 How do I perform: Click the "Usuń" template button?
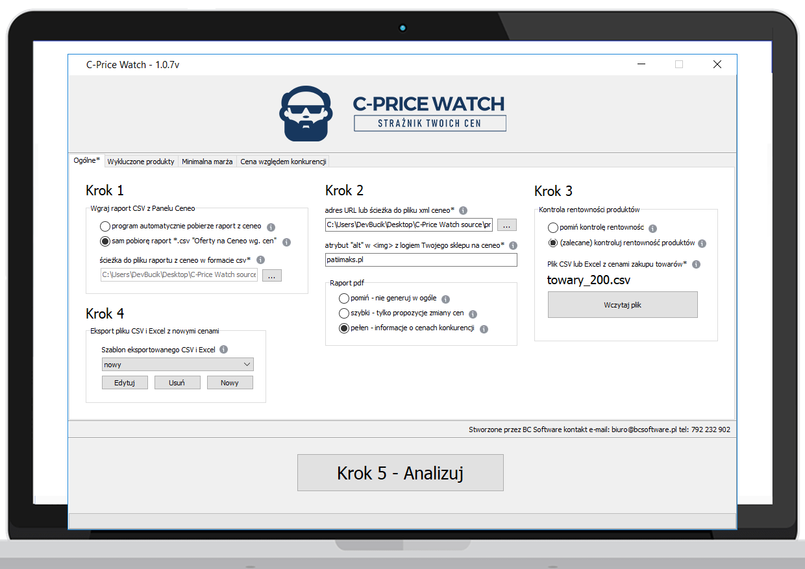point(177,383)
